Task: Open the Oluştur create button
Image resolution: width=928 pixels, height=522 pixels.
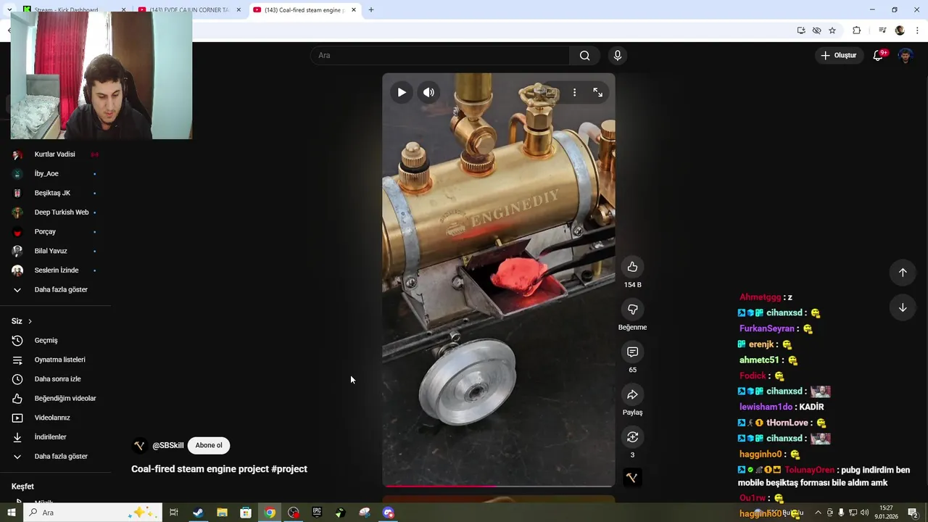Action: coord(839,55)
